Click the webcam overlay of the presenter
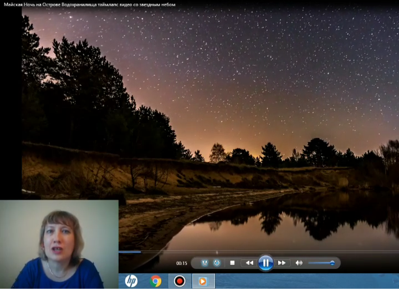The image size is (399, 290). pos(59,244)
